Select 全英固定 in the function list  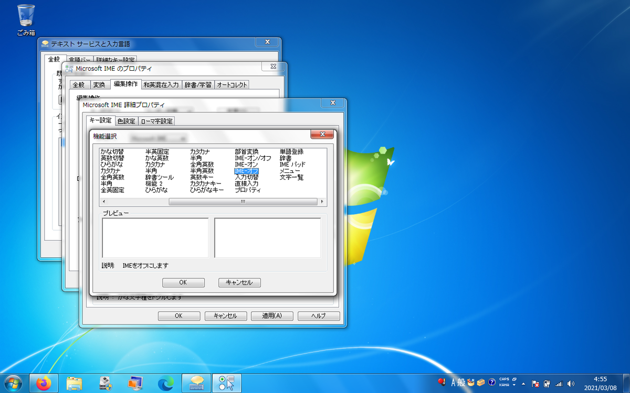tap(112, 190)
